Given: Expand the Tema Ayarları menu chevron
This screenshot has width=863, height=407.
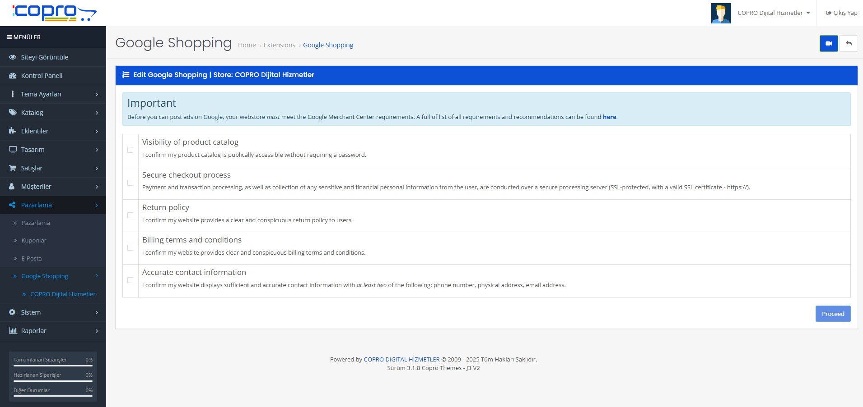Looking at the screenshot, I should [x=97, y=94].
